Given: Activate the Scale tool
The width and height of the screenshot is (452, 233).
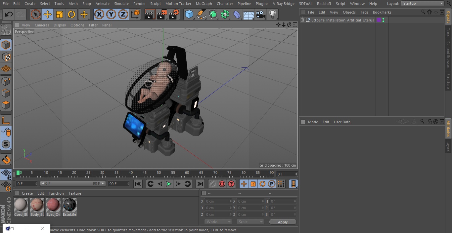Looking at the screenshot, I should click(x=60, y=14).
